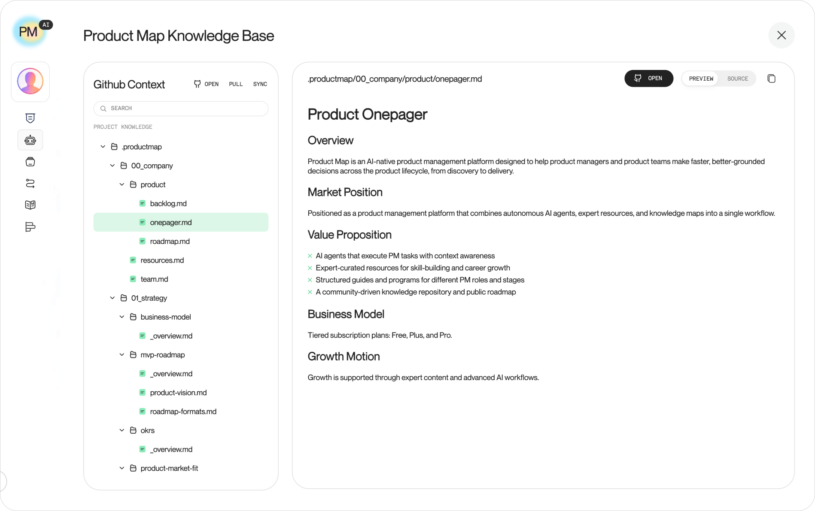
Task: Click the Value Proposition heading
Action: (350, 235)
